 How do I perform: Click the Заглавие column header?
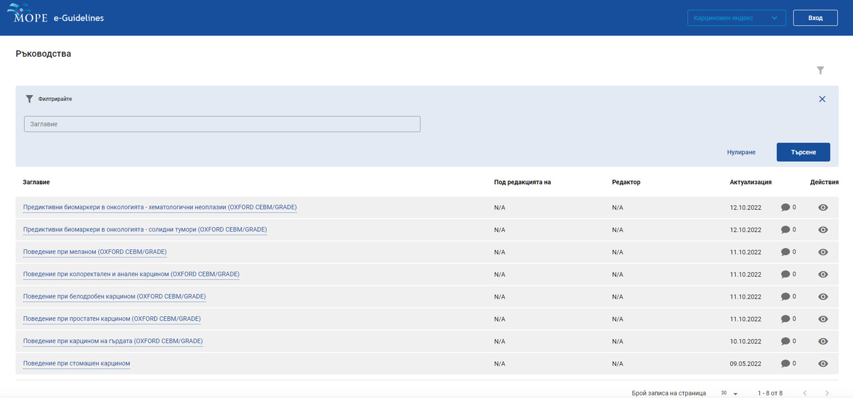click(x=36, y=182)
